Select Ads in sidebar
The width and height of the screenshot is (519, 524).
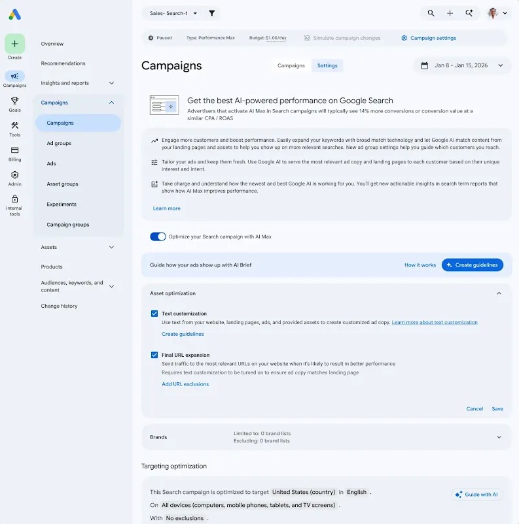click(x=51, y=164)
